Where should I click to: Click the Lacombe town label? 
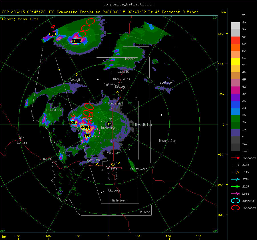point(123,72)
